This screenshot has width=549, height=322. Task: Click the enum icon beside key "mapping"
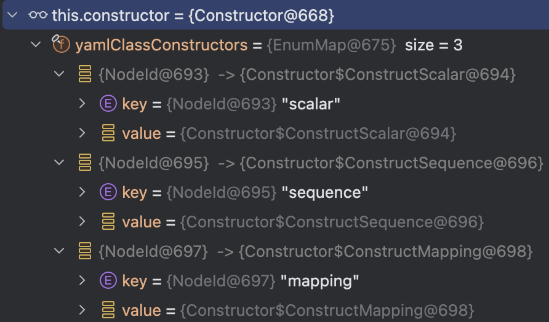108,281
